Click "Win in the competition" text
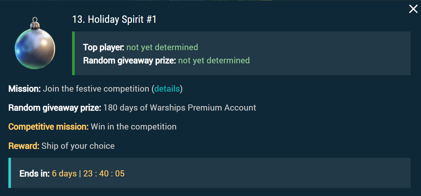Viewport: 421px width, 196px height. [134, 127]
